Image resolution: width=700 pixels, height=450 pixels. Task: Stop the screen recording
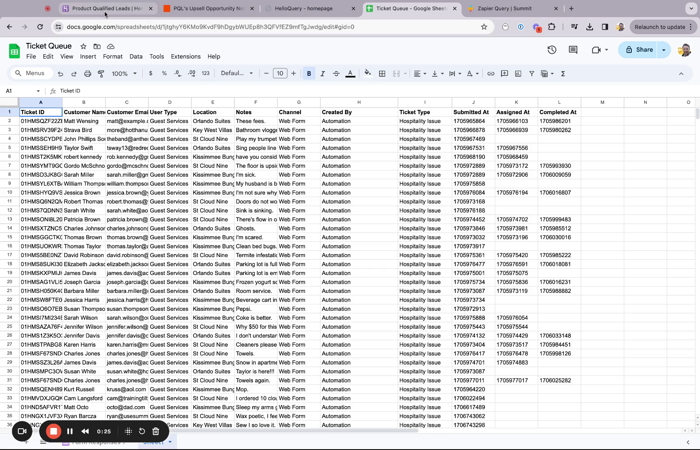[x=54, y=431]
